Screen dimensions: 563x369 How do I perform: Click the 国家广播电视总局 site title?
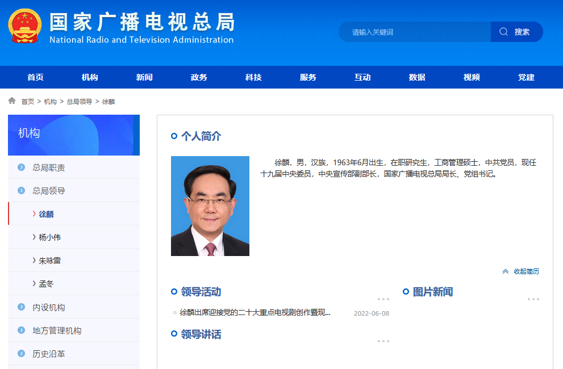[142, 22]
